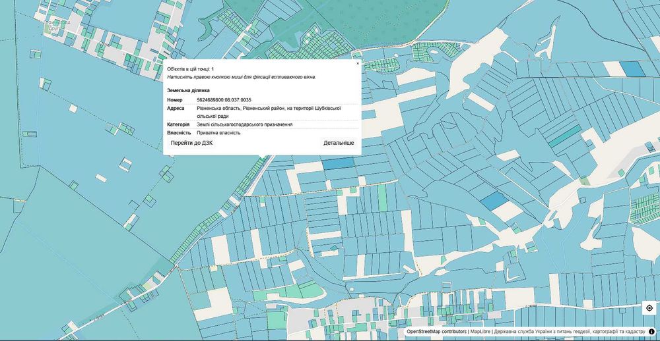The image size is (660, 341).
Task: Click the 'Адреса' row label
Action: click(x=176, y=109)
